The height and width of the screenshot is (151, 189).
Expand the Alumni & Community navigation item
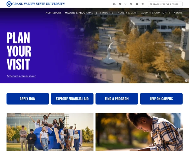click(x=156, y=13)
